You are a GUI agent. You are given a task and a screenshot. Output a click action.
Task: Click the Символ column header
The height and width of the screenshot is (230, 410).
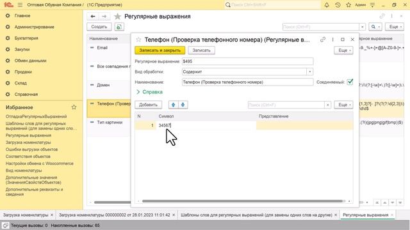click(x=206, y=116)
